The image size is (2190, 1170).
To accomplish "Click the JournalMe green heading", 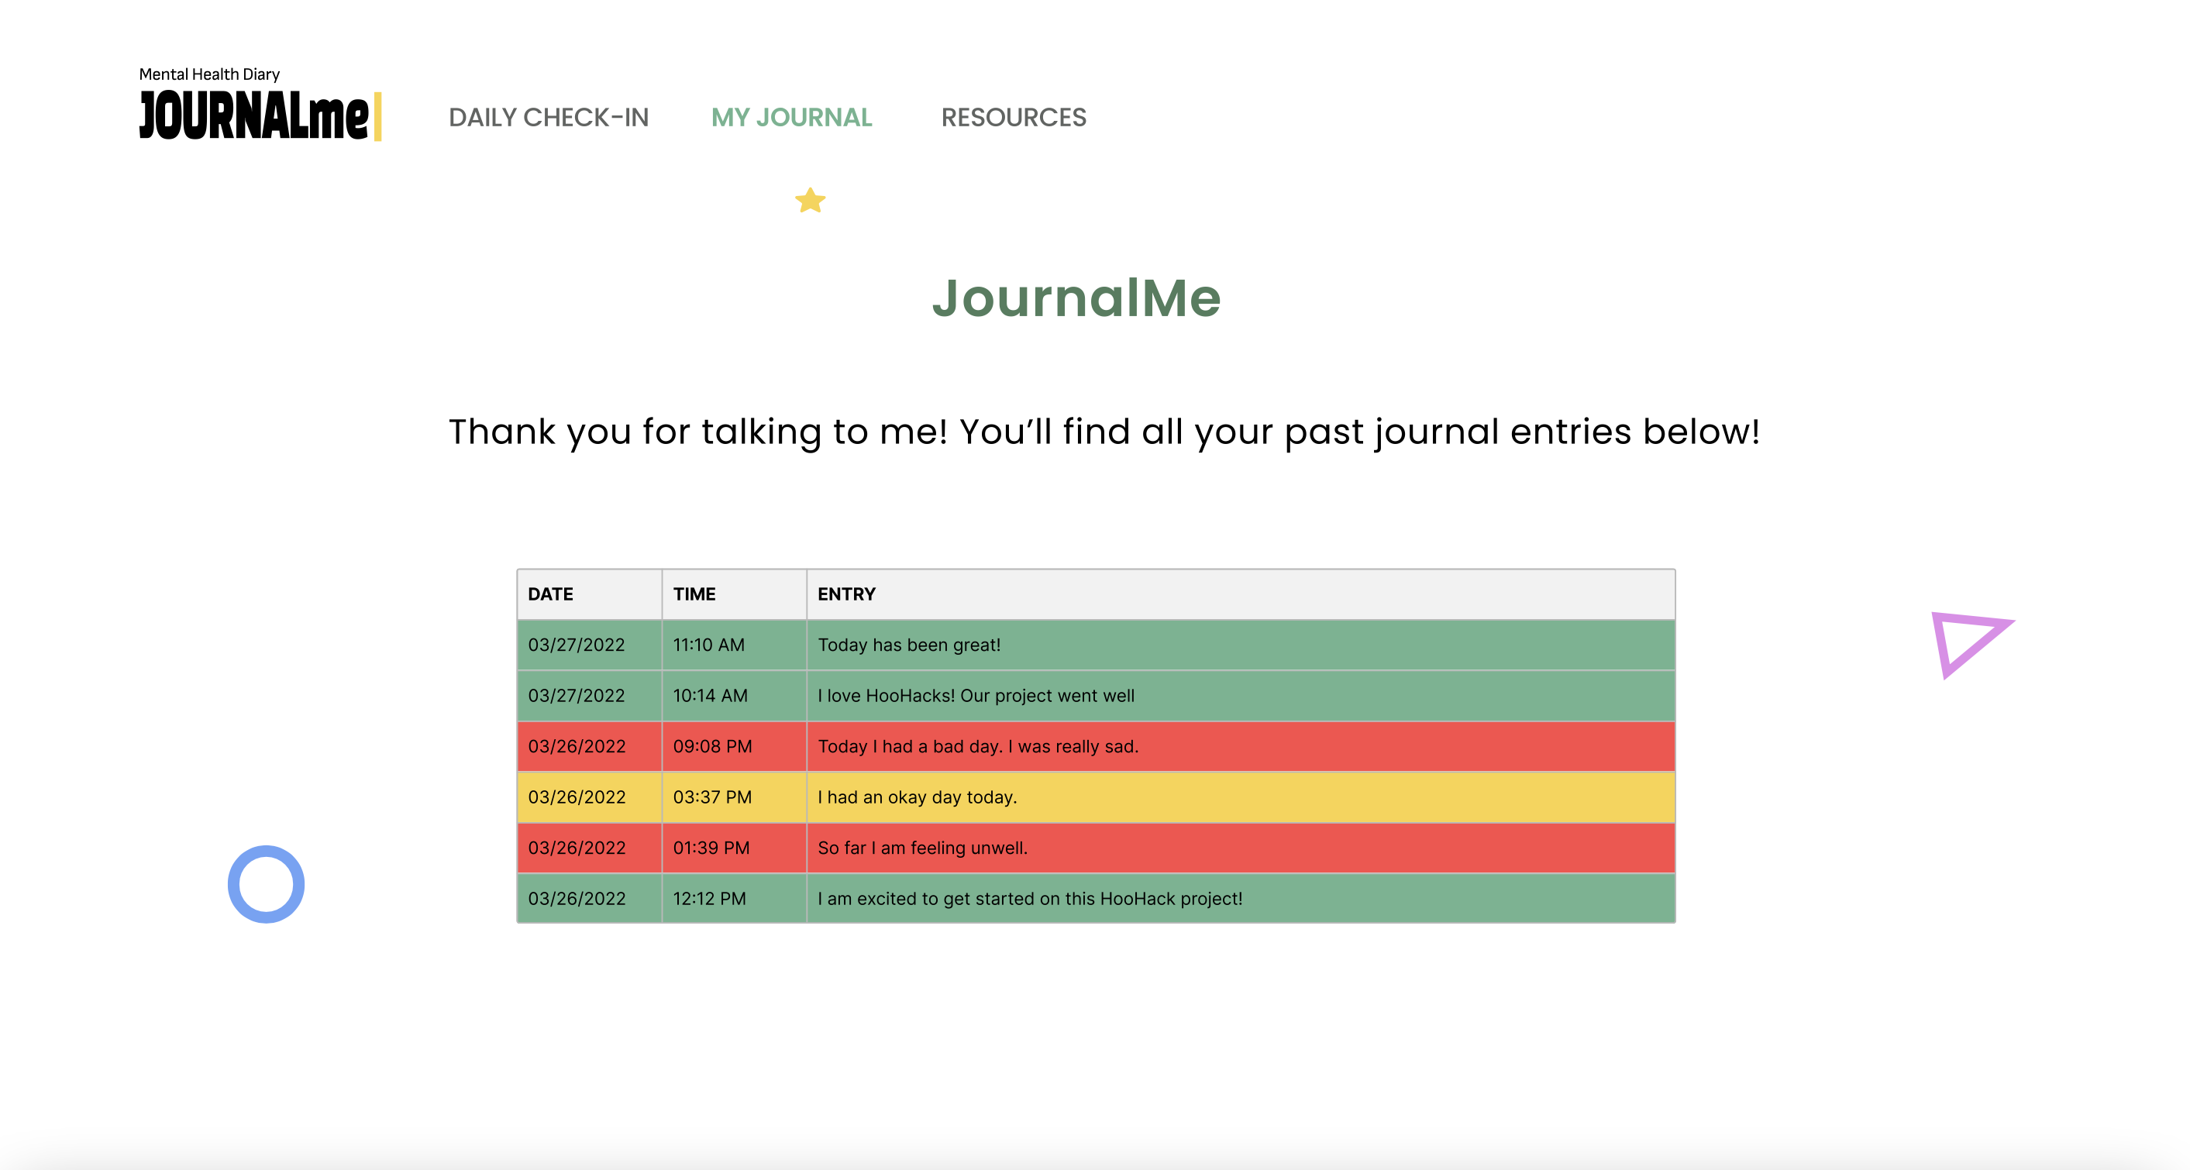I will click(x=1076, y=298).
